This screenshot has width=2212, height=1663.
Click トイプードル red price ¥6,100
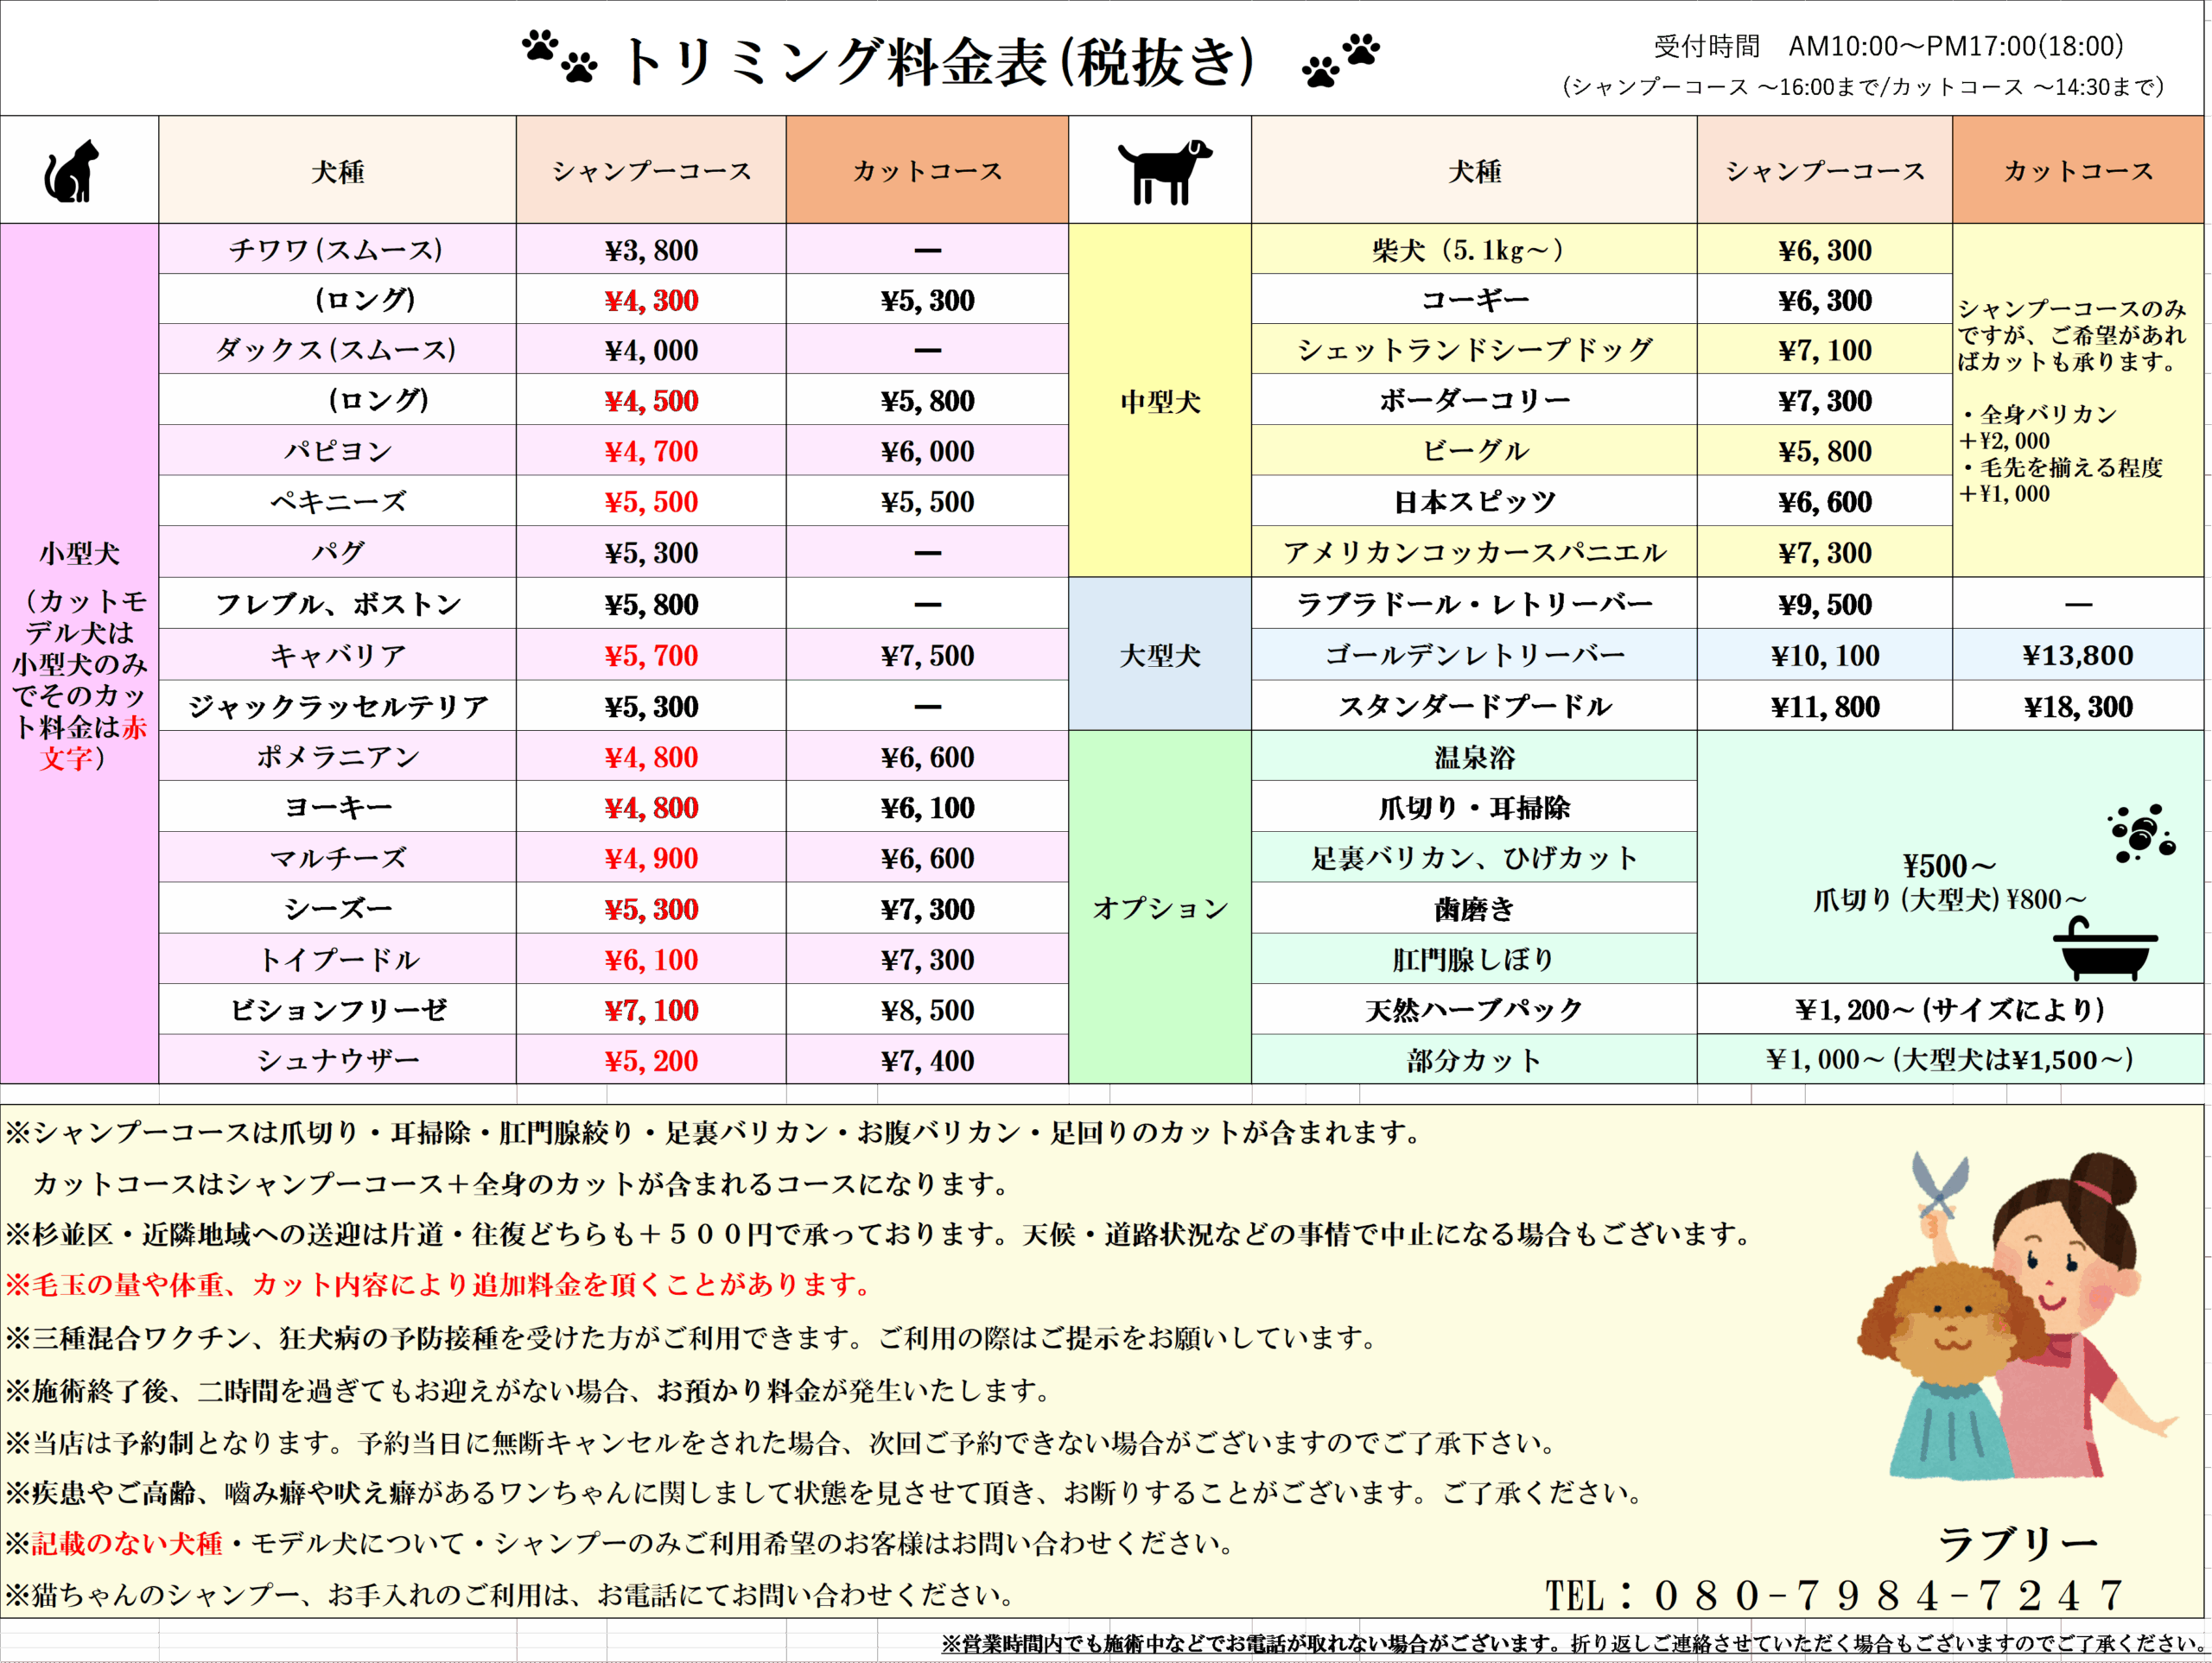click(651, 960)
